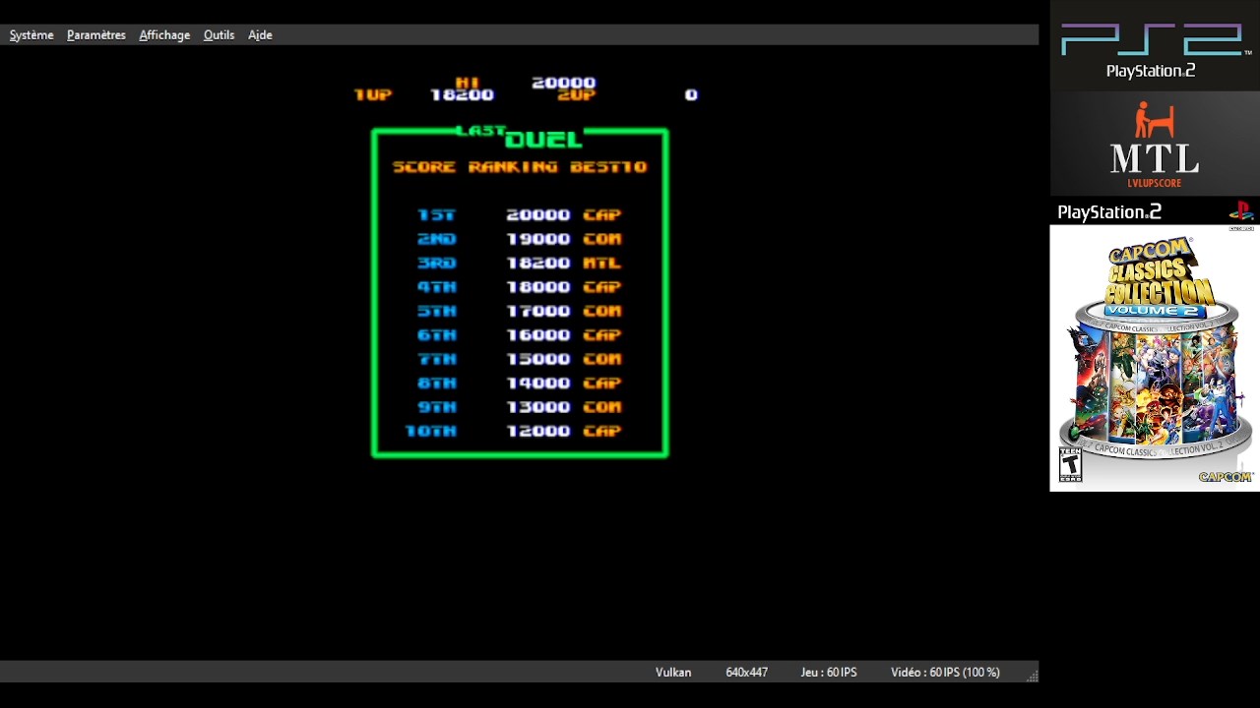Click the Vulkan renderer label in status bar
The height and width of the screenshot is (708, 1260).
pyautogui.click(x=673, y=673)
